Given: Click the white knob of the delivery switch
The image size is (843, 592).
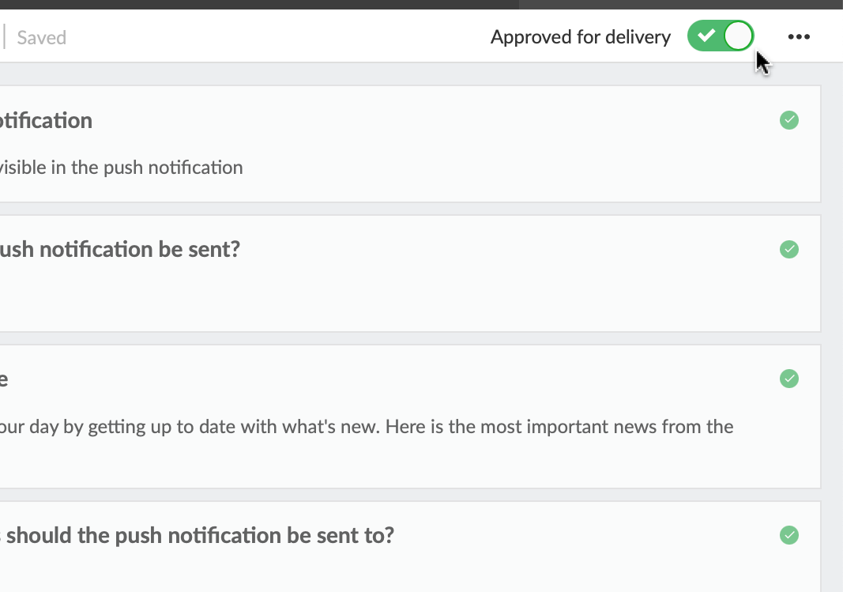Looking at the screenshot, I should (738, 36).
